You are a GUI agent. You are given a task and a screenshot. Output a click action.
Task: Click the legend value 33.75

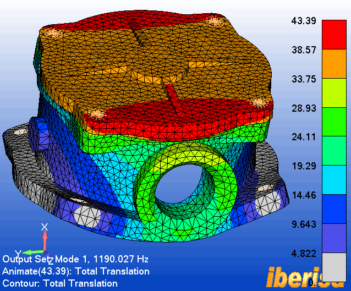click(x=304, y=79)
